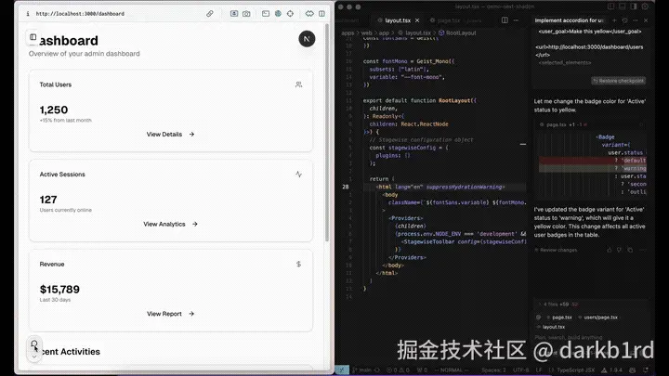Click thumbs down on the AI response
This screenshot has width=669, height=376.
click(x=620, y=250)
